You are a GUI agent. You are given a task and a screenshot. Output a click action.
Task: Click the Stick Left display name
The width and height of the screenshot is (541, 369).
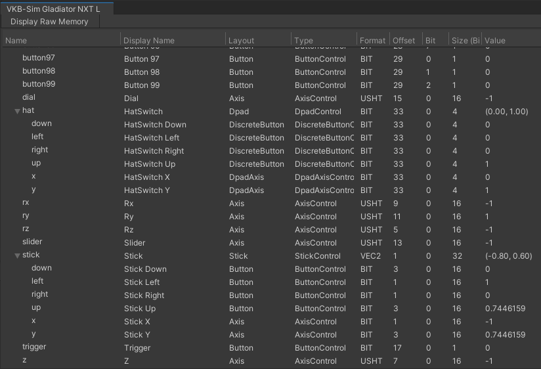pos(142,282)
